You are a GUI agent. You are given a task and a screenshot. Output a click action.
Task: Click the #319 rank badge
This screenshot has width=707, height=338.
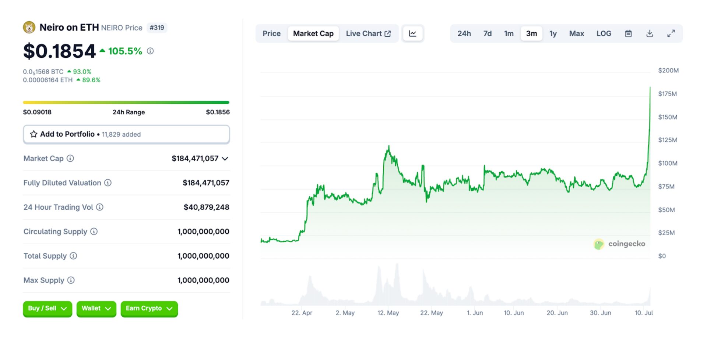(157, 28)
